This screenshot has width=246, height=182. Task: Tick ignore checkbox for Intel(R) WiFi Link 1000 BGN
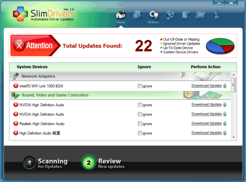coord(140,86)
